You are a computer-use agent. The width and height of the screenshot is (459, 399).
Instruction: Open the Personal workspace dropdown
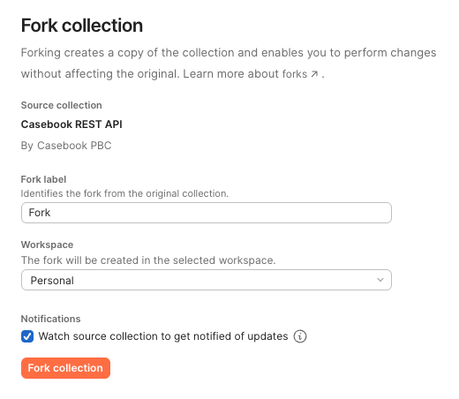click(207, 280)
